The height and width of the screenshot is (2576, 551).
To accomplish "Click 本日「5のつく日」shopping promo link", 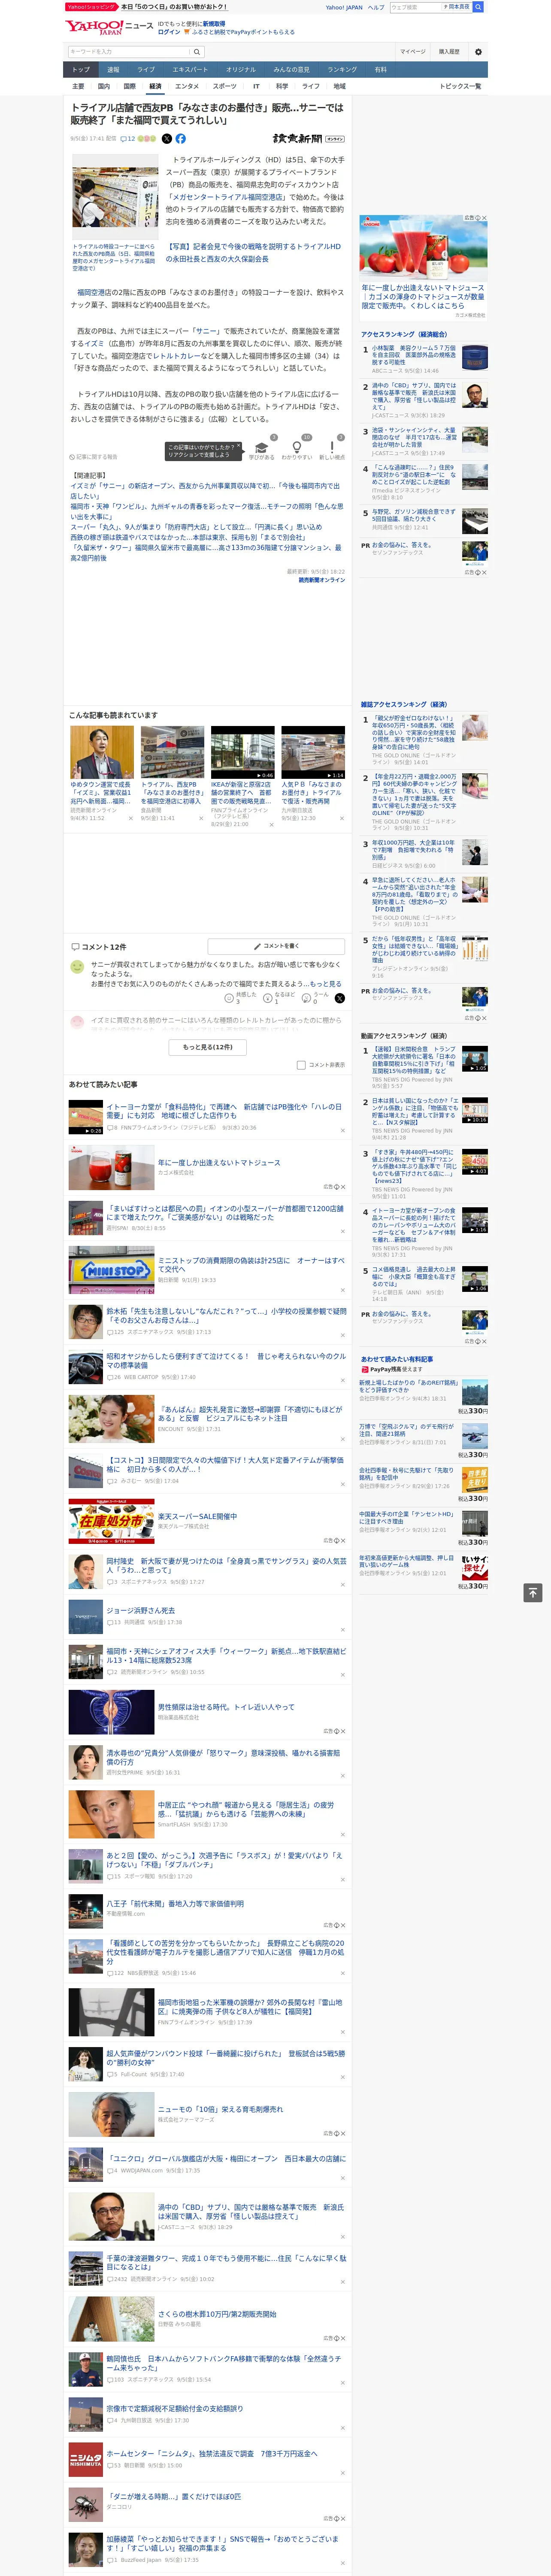I will 173,7.
